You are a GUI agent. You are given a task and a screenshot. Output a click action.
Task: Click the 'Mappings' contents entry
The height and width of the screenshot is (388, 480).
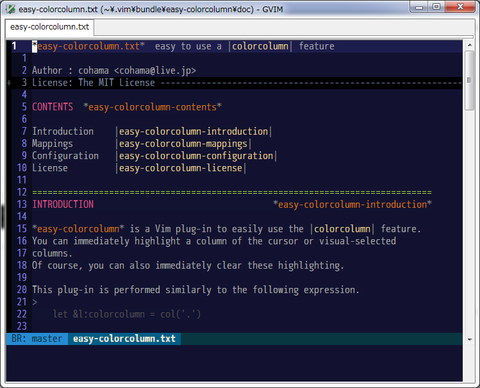point(53,144)
